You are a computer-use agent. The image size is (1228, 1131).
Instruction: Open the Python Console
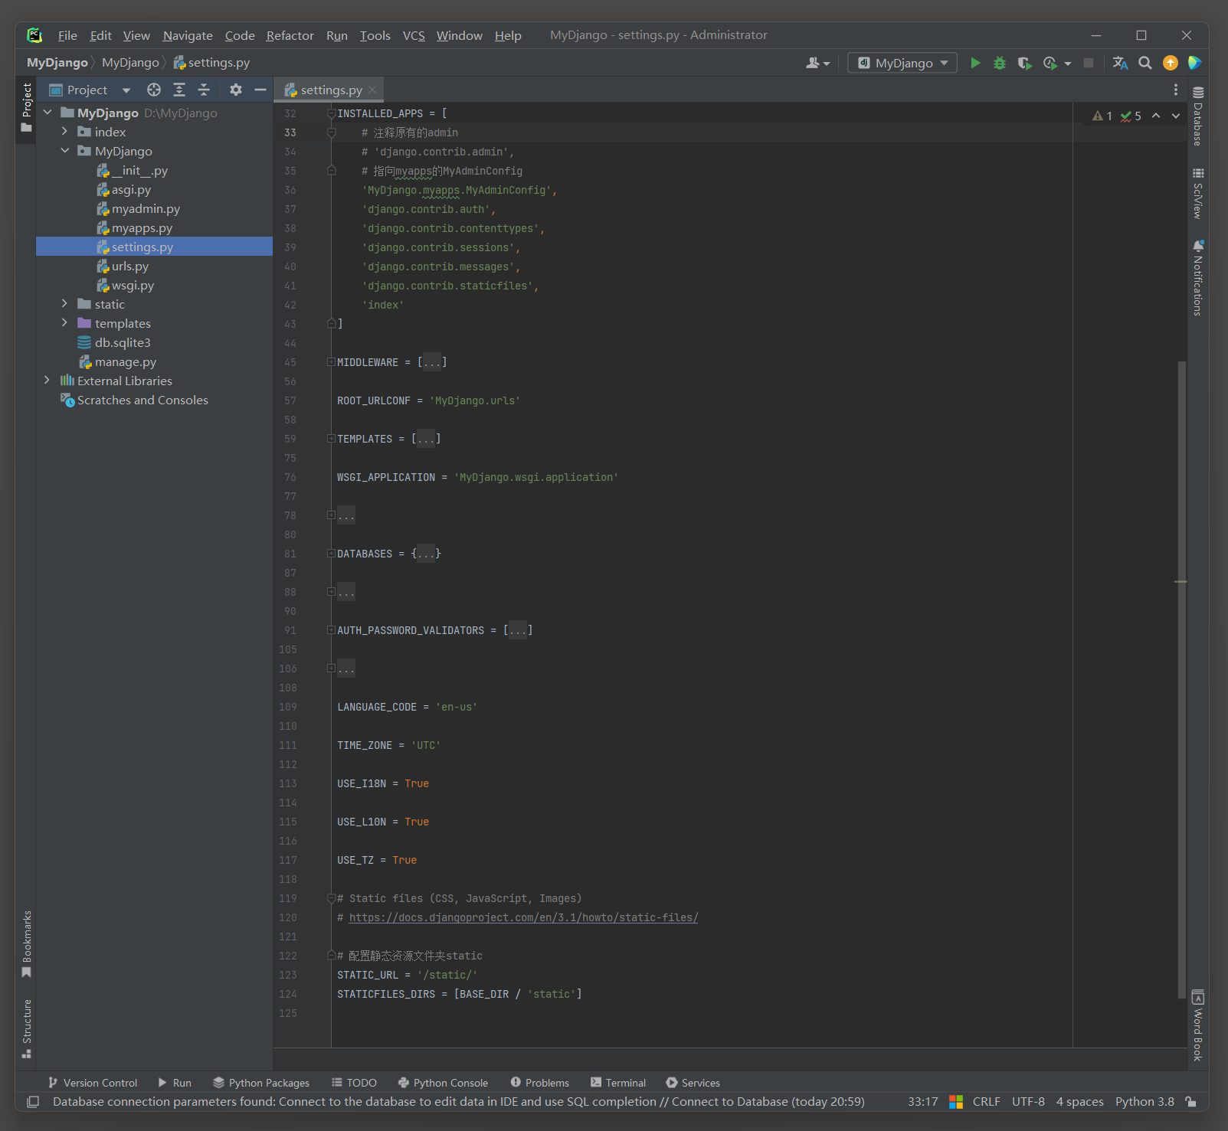point(443,1083)
